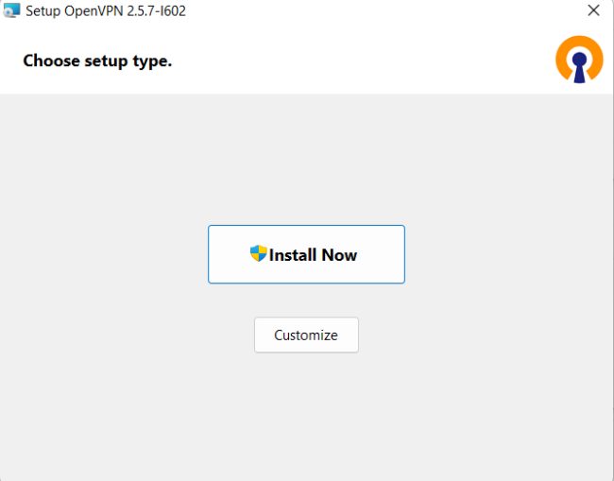The height and width of the screenshot is (481, 614).
Task: Click the word "Setup" in the window title
Action: point(43,11)
